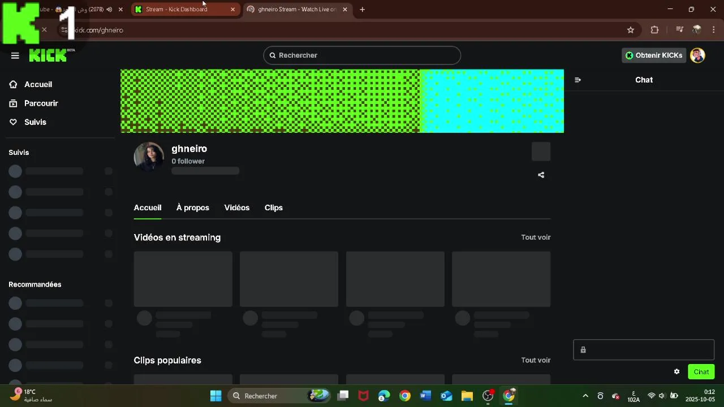
Task: Mute the YouTube tab audio icon
Action: coord(109,10)
